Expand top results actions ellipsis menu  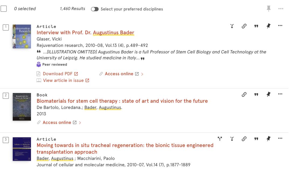coord(281,9)
